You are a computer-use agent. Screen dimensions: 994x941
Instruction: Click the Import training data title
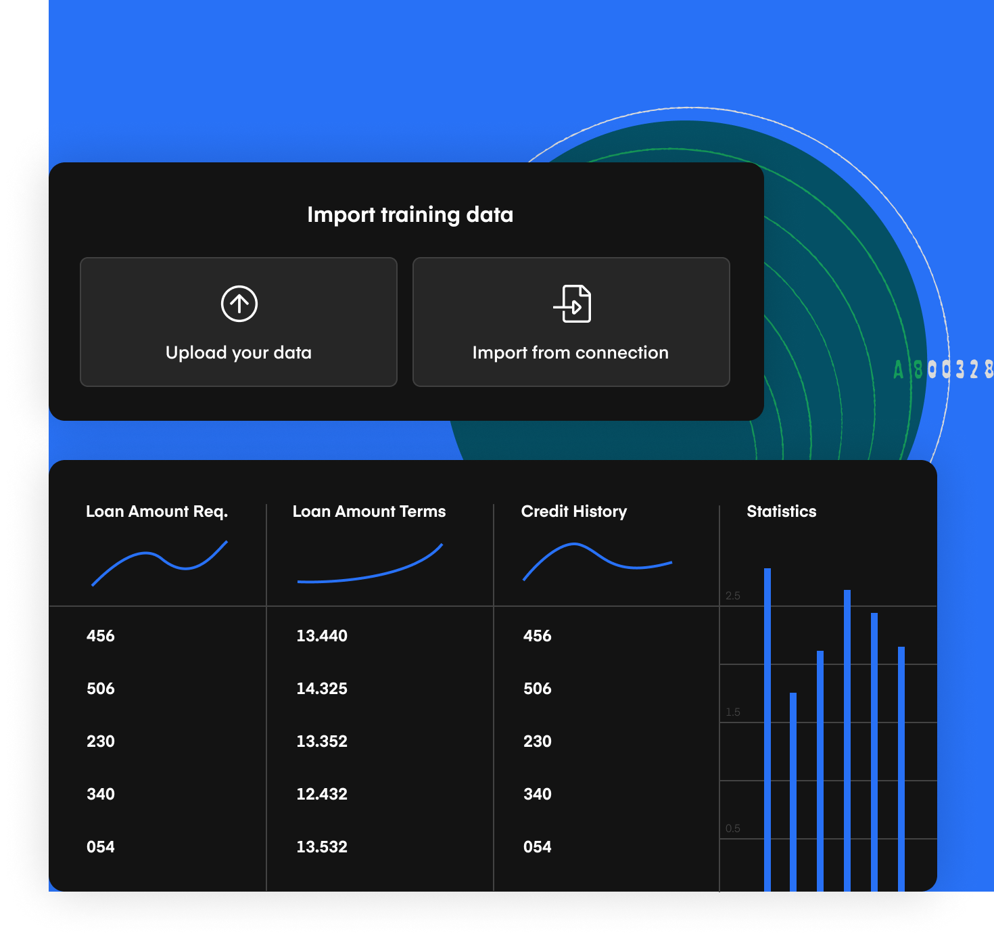(410, 214)
